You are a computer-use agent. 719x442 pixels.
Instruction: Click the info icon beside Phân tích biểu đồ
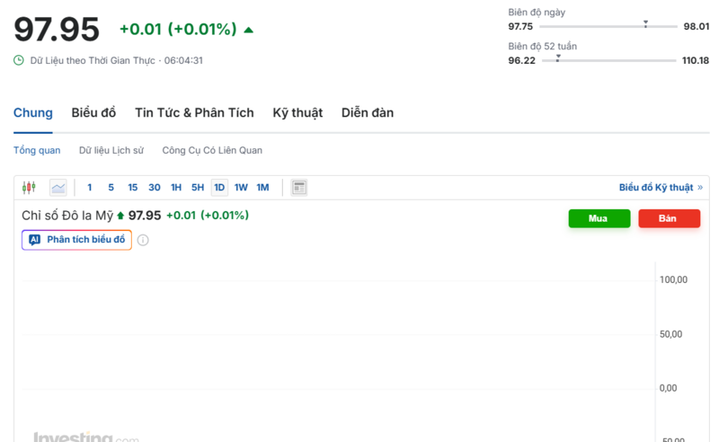(x=143, y=240)
